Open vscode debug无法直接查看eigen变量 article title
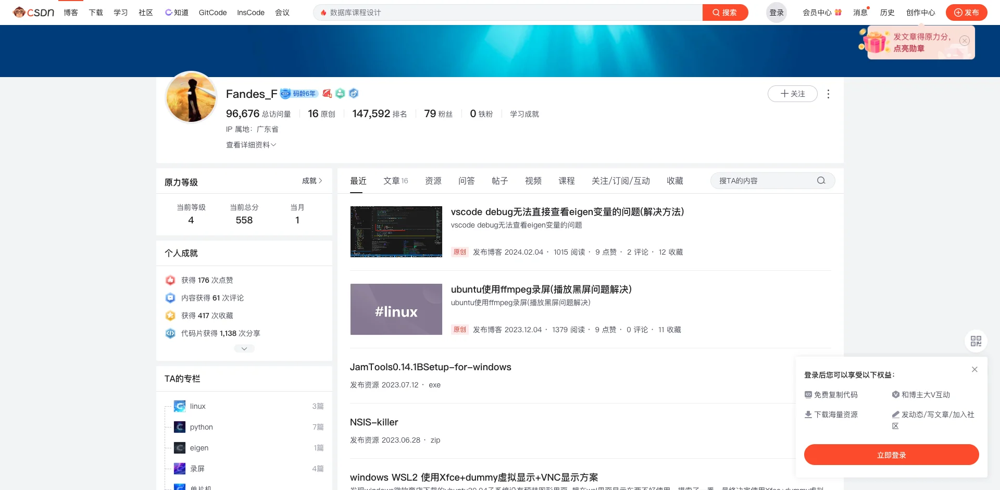This screenshot has height=490, width=1000. (x=568, y=212)
